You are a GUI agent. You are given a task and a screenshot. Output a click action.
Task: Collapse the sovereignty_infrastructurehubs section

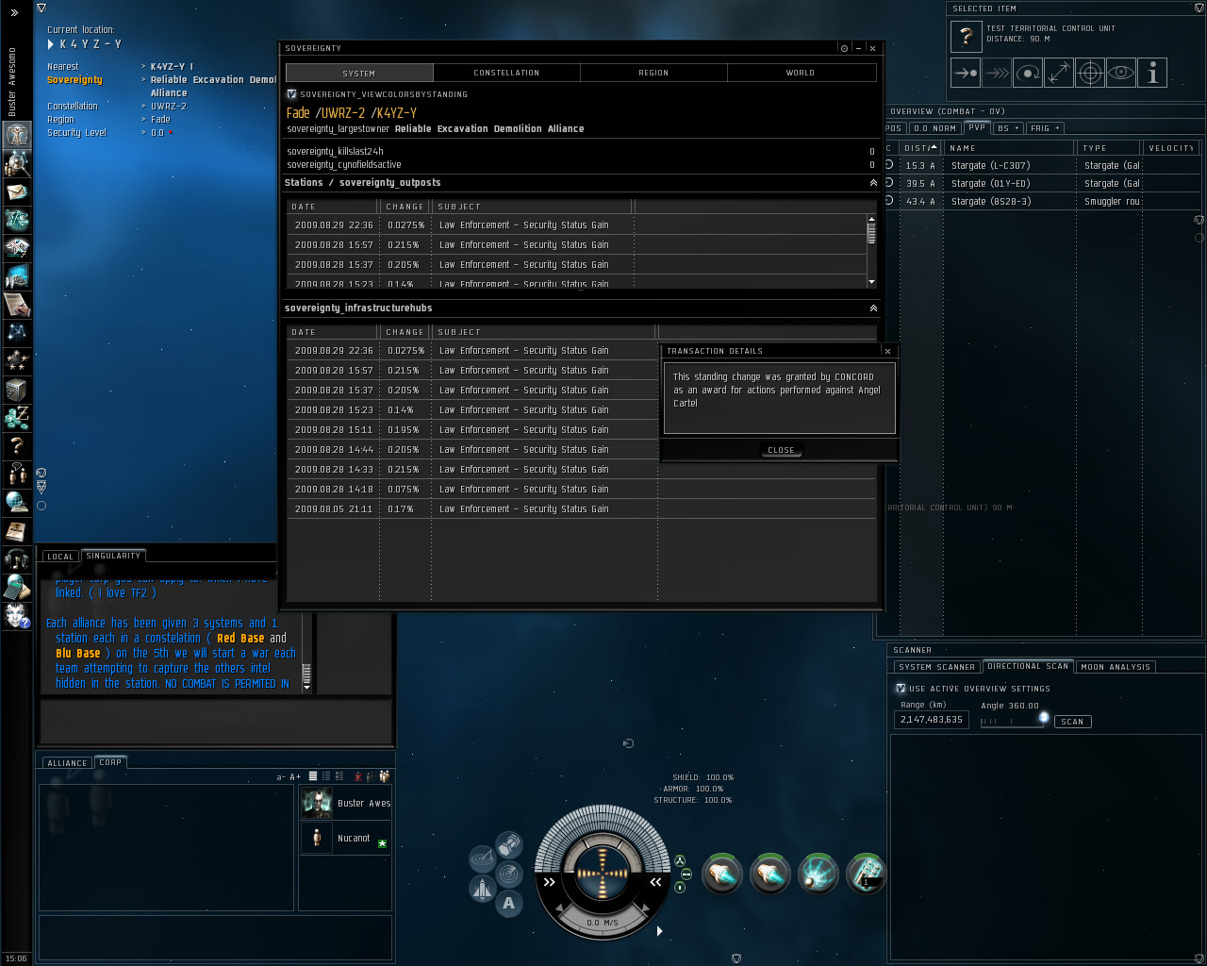point(873,308)
